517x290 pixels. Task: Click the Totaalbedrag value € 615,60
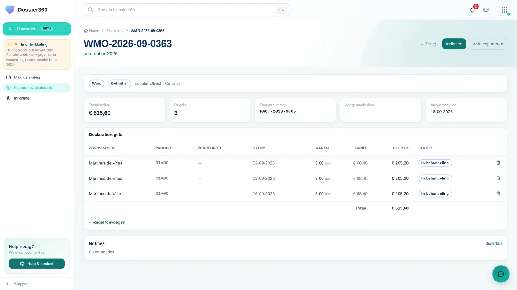pos(100,113)
